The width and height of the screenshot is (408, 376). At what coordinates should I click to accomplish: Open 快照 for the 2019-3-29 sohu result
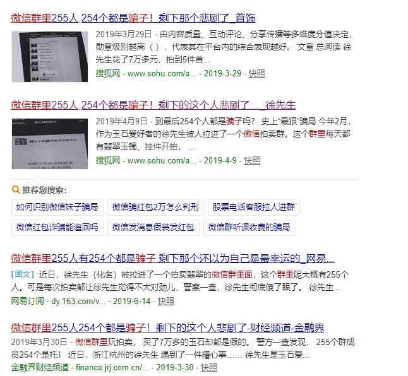point(256,74)
